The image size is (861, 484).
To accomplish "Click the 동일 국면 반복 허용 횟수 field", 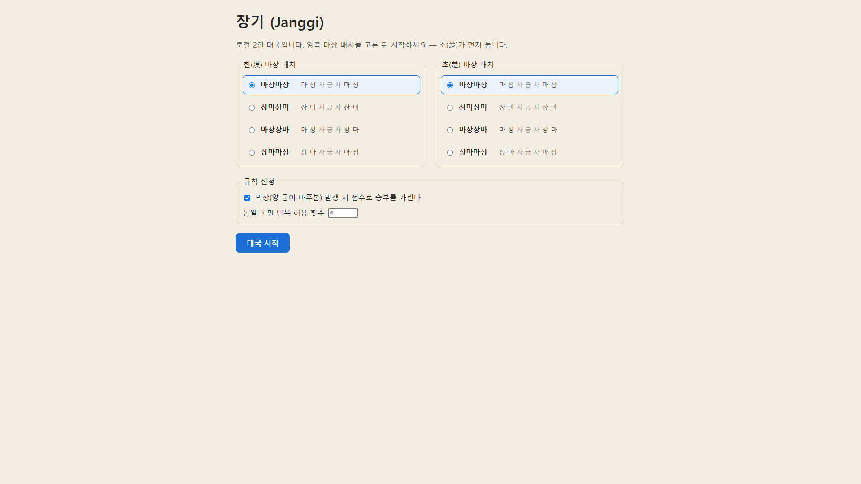I will [343, 213].
